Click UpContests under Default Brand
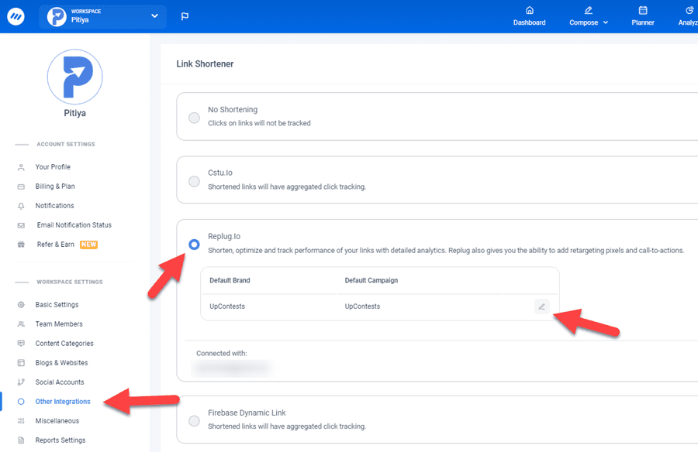The image size is (698, 452). 227,306
